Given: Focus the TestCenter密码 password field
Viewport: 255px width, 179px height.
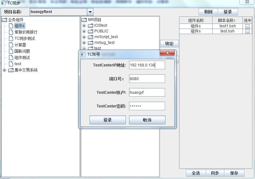Looking at the screenshot, I should (x=147, y=106).
